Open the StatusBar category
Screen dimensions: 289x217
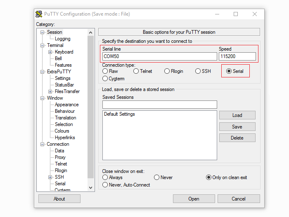pyautogui.click(x=64, y=85)
